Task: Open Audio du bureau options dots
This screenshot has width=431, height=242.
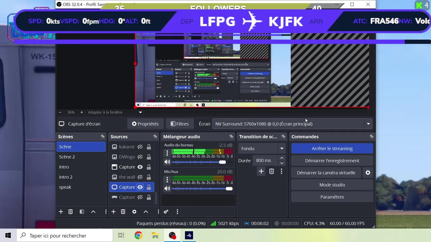Action: point(167,153)
